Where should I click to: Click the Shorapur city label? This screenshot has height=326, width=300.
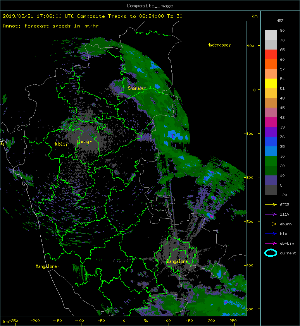coord(138,88)
